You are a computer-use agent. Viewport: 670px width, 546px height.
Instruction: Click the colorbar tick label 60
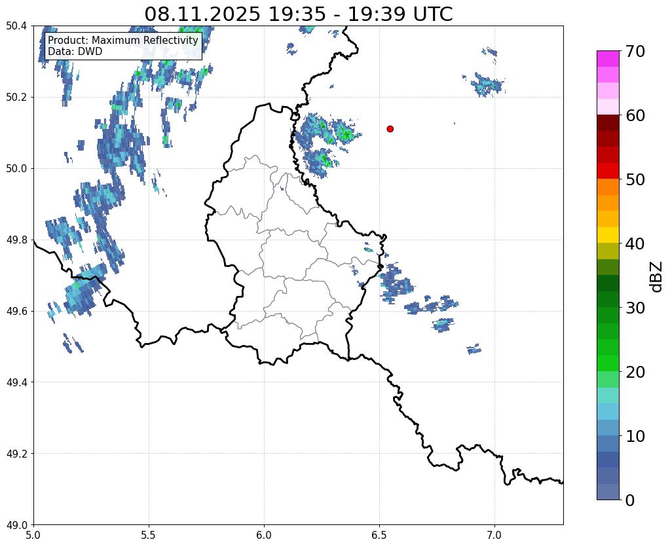tap(635, 115)
